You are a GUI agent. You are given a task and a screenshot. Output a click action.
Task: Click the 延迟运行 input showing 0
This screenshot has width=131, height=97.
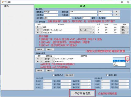coord(86,18)
